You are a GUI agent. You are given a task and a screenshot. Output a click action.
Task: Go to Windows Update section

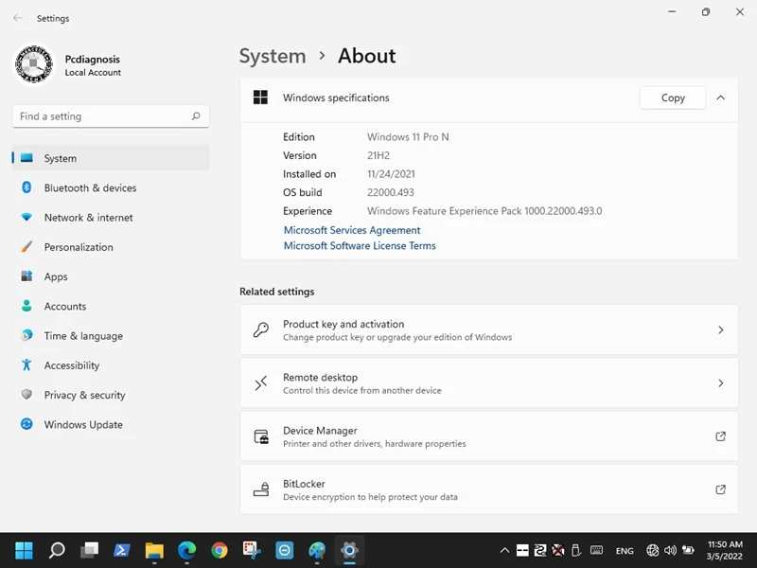[83, 425]
